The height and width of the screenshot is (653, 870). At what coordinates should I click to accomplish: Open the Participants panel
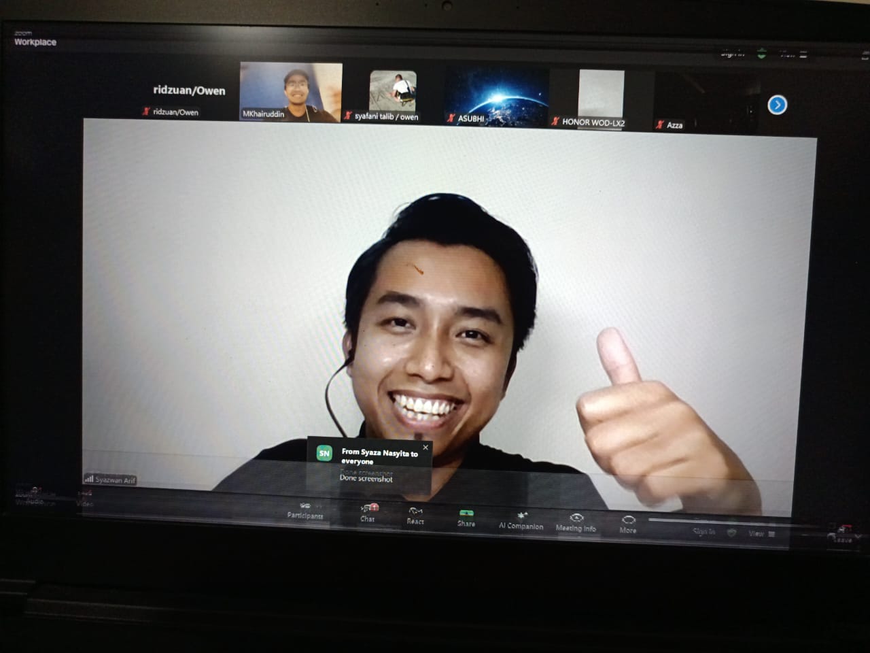click(x=304, y=509)
